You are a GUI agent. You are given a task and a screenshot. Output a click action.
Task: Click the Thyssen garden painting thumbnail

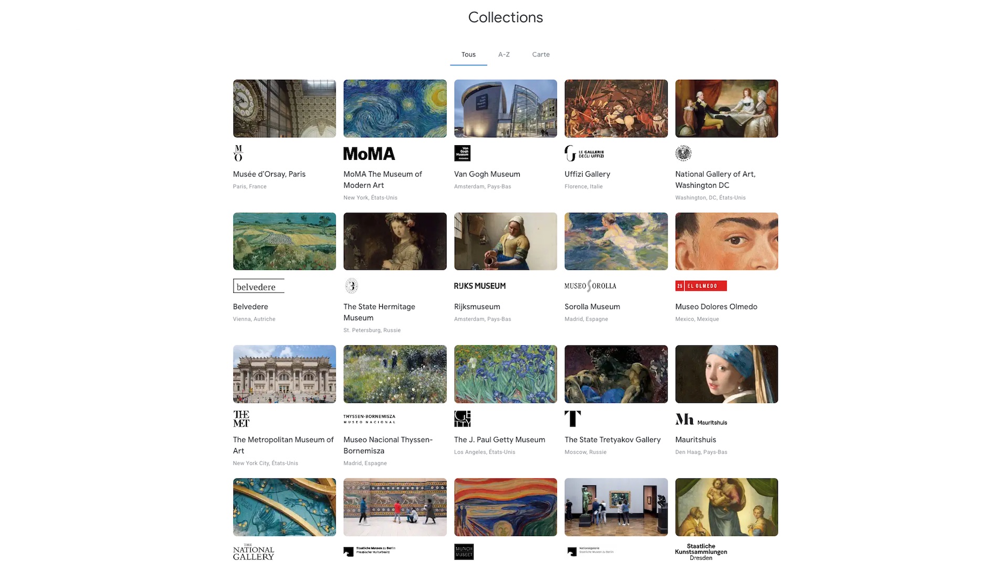[395, 374]
